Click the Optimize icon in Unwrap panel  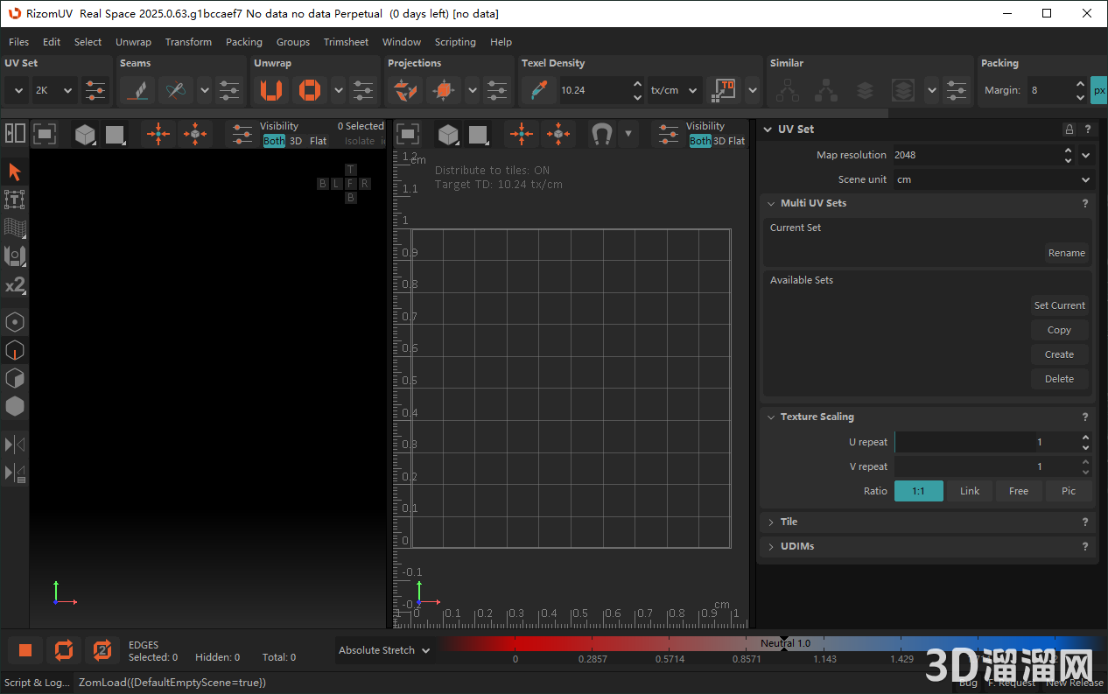(308, 90)
